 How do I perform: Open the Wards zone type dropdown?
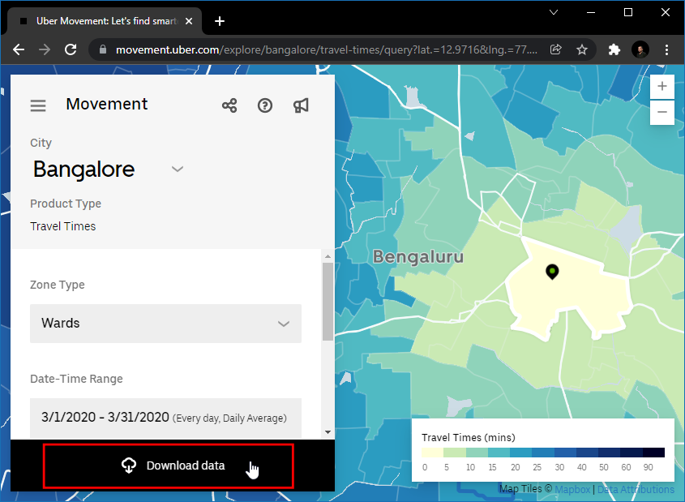tap(165, 324)
